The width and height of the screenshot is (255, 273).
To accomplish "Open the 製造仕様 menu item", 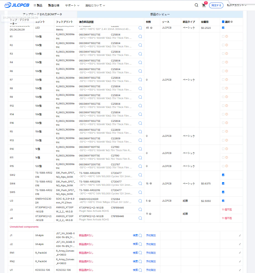I will click(54, 5).
